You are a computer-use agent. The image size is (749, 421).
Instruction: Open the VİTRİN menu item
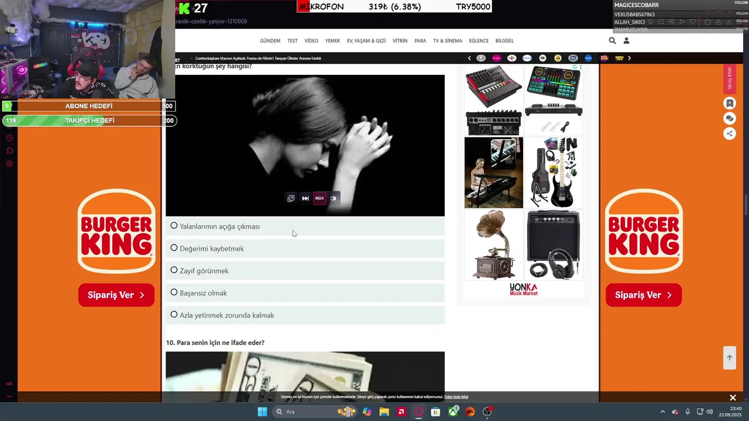(x=400, y=41)
